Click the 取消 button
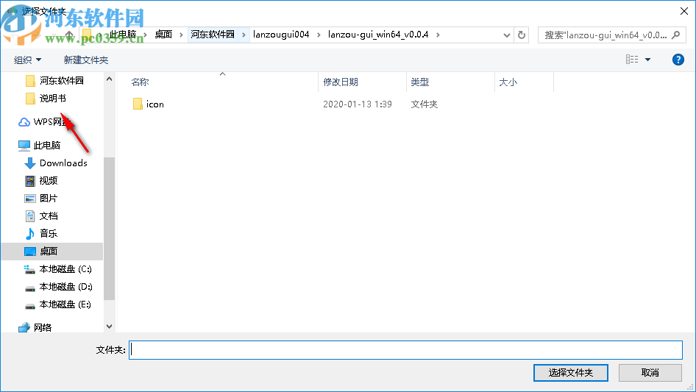Screen dimensions: 696x392 pos(650,372)
